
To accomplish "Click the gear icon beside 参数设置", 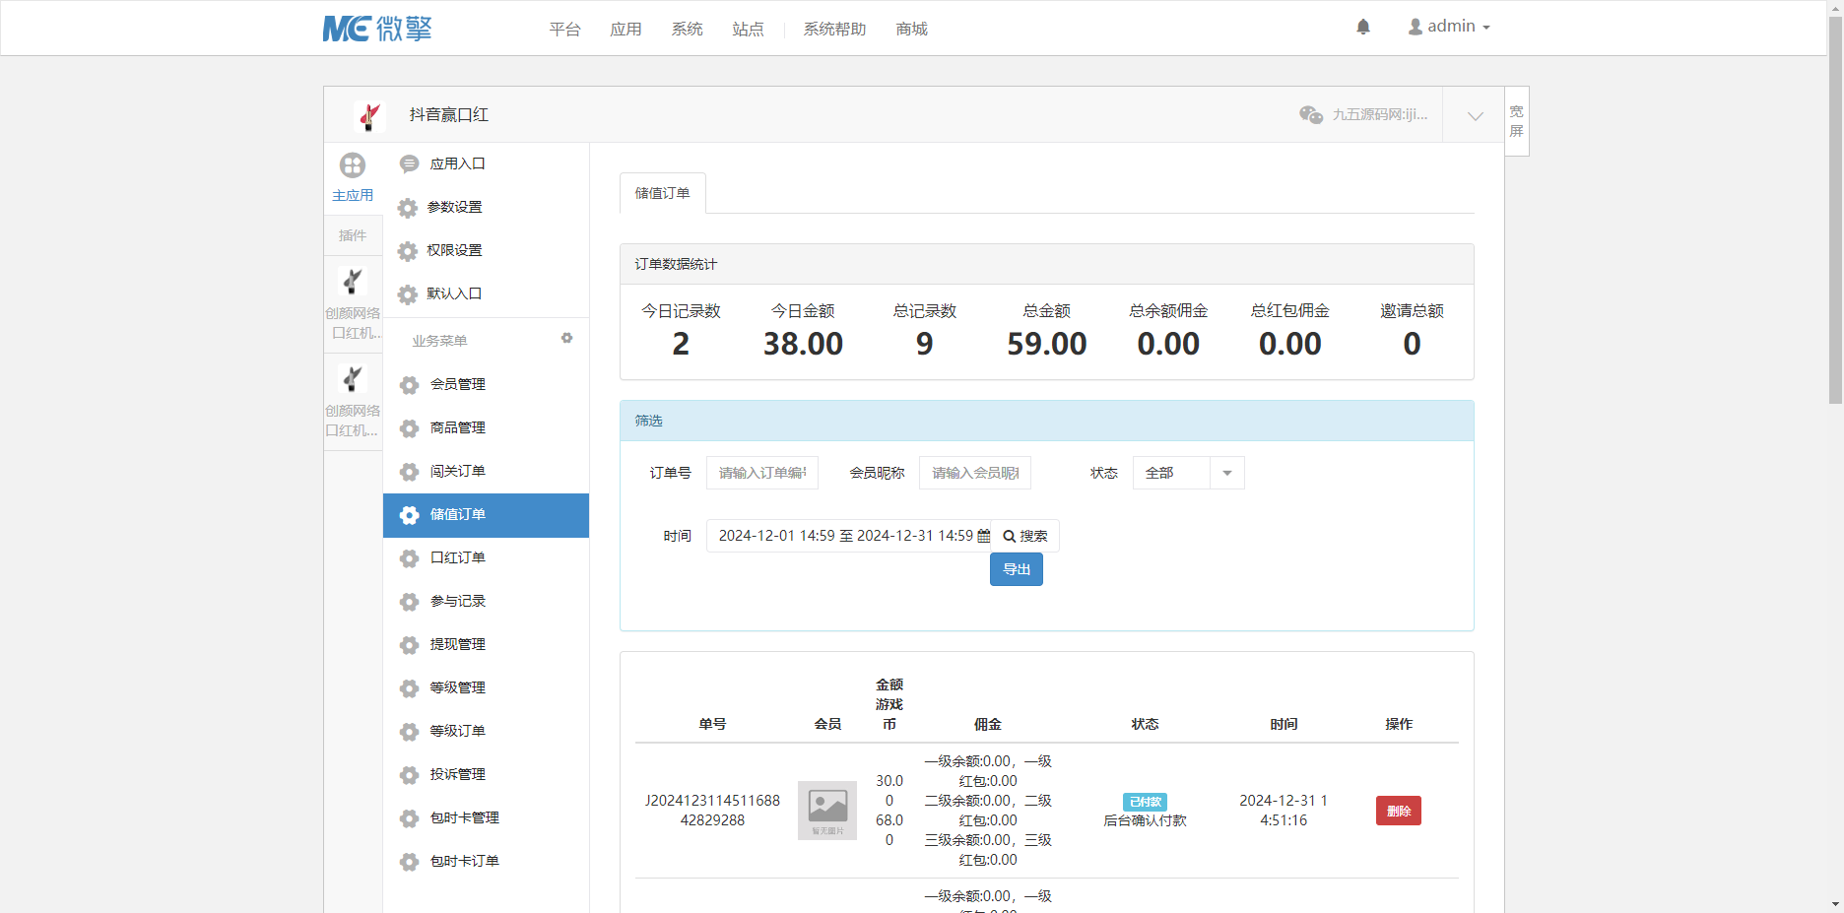I will click(x=409, y=208).
